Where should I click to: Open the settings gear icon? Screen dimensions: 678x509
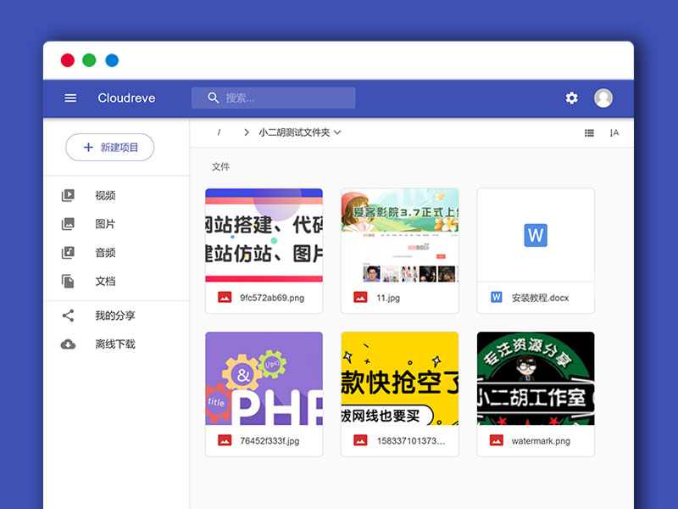tap(571, 98)
